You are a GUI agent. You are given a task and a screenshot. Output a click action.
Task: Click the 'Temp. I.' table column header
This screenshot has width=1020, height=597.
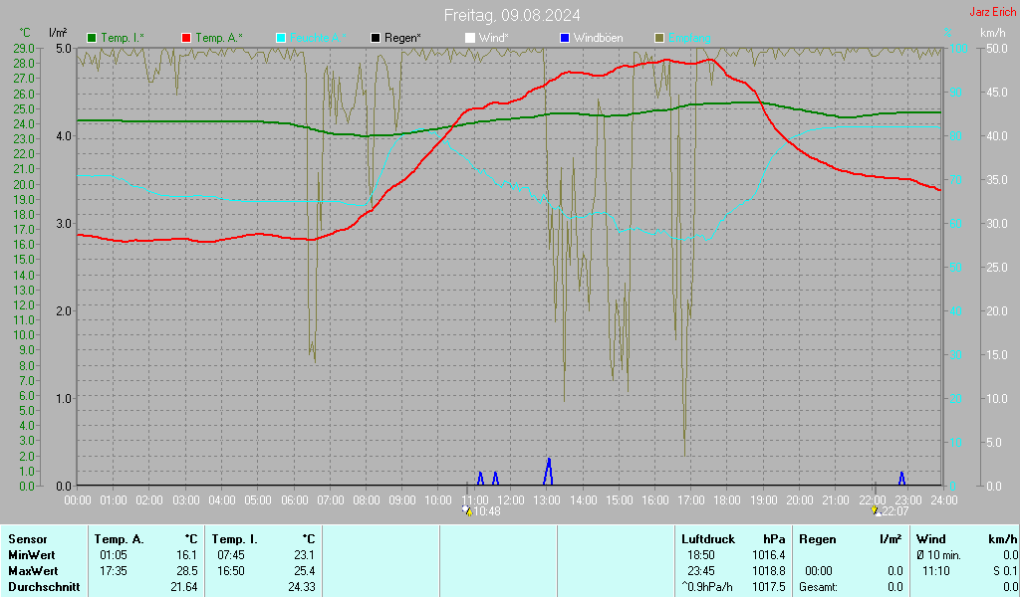(x=234, y=539)
